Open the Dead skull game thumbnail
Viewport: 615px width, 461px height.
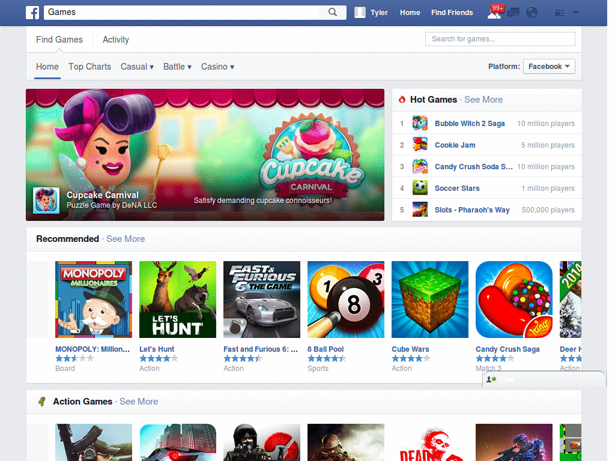point(430,442)
